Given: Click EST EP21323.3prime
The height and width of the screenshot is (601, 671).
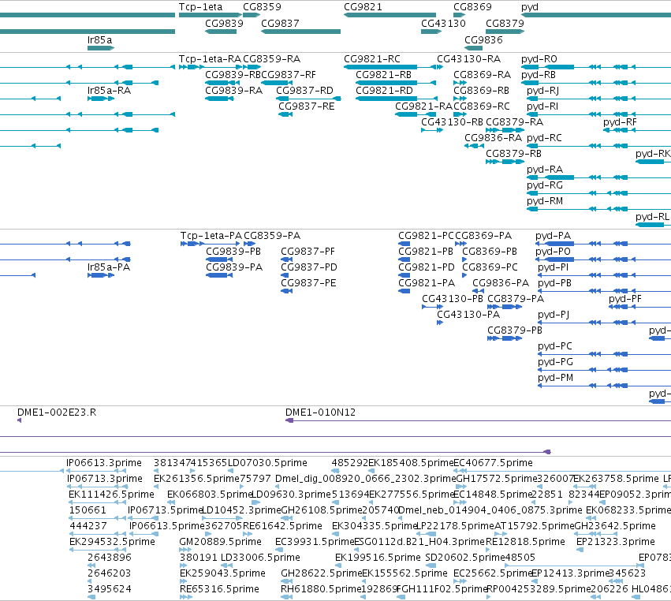Looking at the screenshot, I should pyautogui.click(x=616, y=542).
